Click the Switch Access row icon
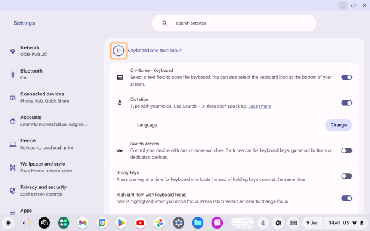 pyautogui.click(x=120, y=150)
